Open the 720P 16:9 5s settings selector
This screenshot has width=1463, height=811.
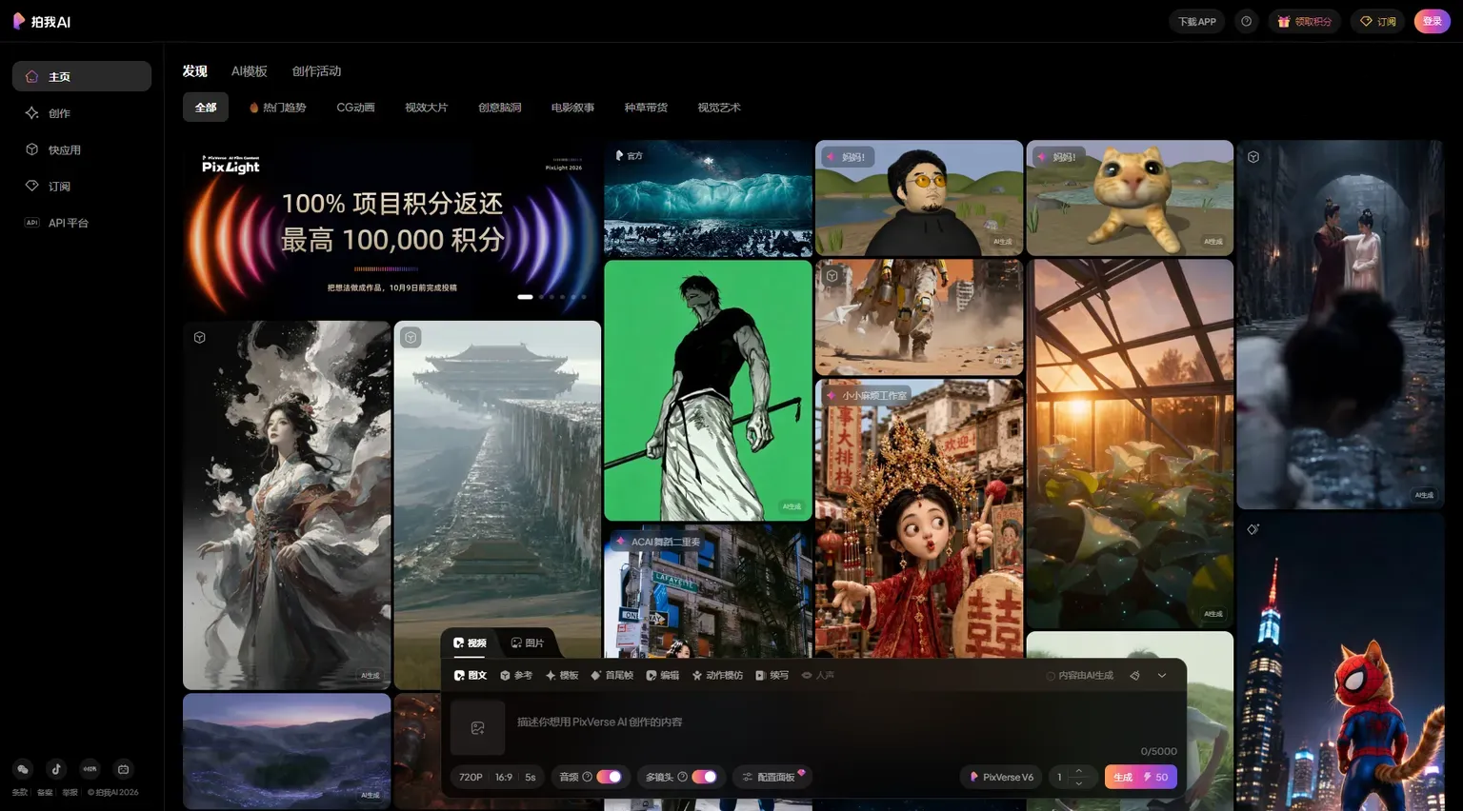pyautogui.click(x=497, y=777)
